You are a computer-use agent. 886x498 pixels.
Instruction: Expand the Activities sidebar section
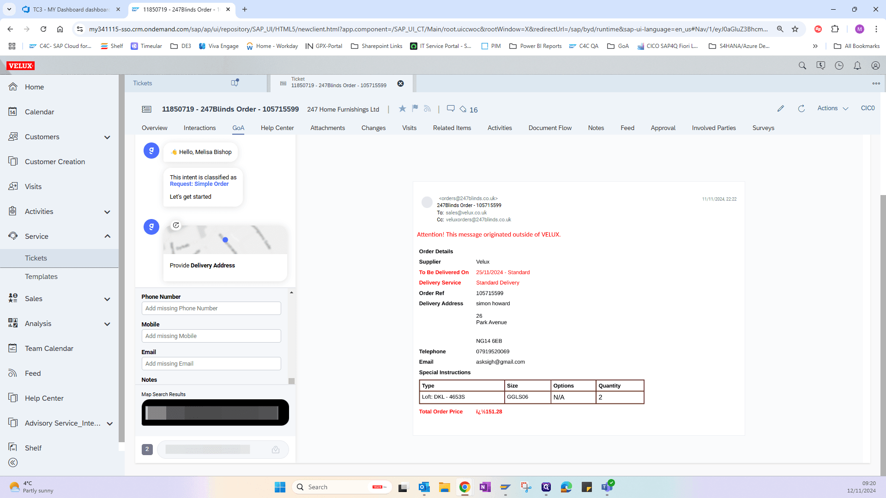107,212
